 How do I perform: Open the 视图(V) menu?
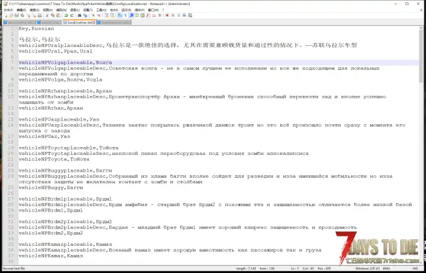tap(48, 10)
